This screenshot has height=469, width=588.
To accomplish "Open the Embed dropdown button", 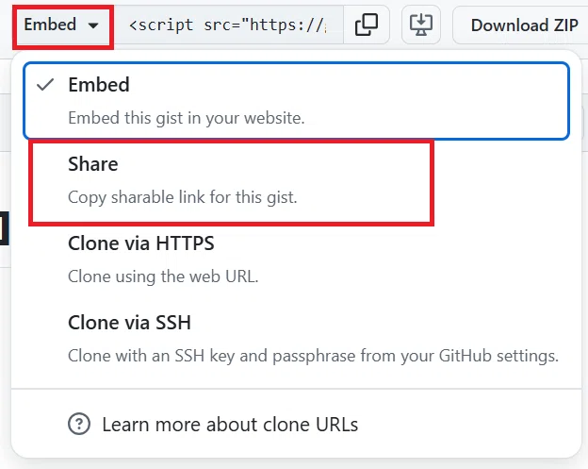I will (61, 25).
